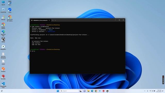Click the 'cd project-for-intern' line
This screenshot has height=93, width=165.
click(40, 41)
